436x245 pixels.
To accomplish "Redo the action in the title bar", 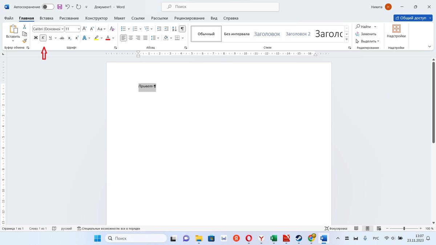I will click(78, 7).
